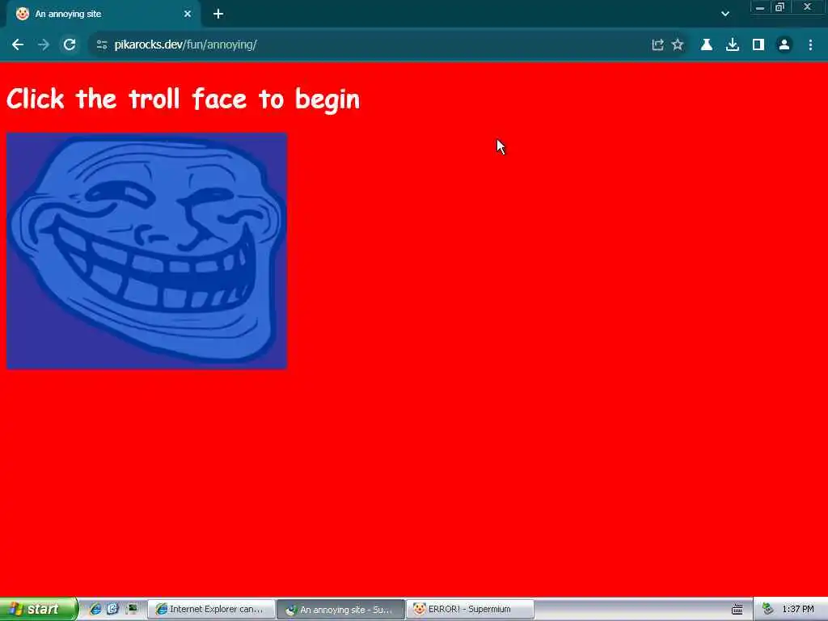828x621 pixels.
Task: Click the second Quick Launch browser icon
Action: pyautogui.click(x=112, y=609)
